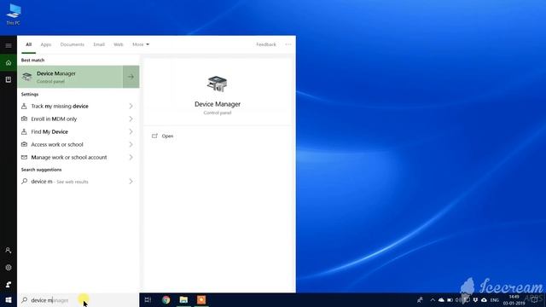Click the feedback icon in sidebar bottom

(x=9, y=284)
